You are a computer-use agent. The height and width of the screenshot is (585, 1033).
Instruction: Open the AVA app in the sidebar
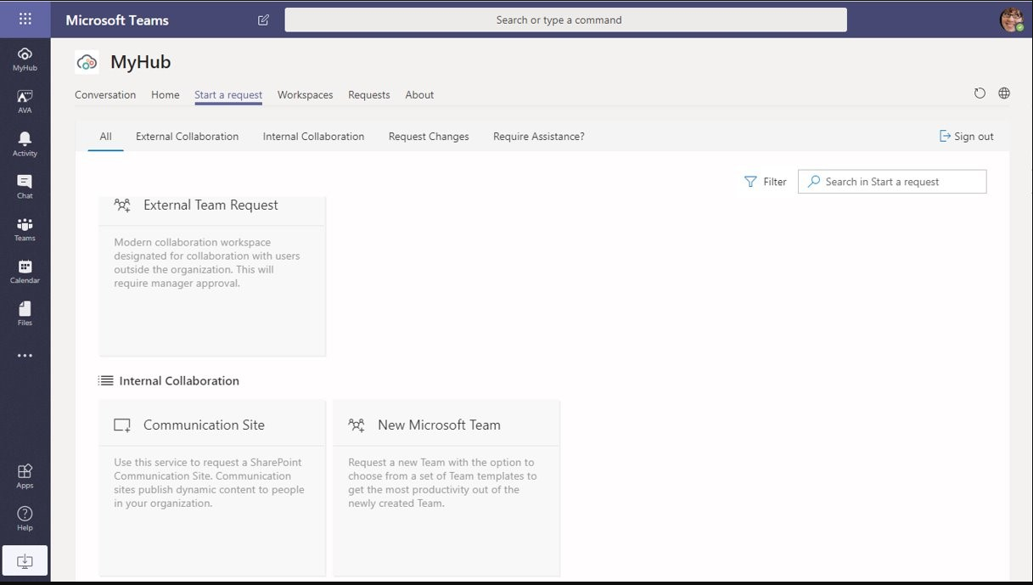[x=25, y=101]
